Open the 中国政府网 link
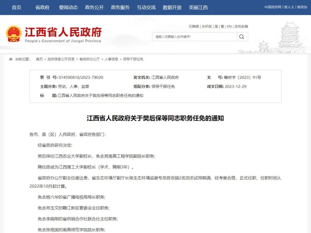This screenshot has width=311, height=233. tap(272, 7)
